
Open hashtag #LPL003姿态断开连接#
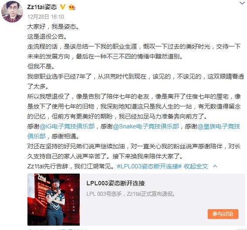tap(149, 166)
